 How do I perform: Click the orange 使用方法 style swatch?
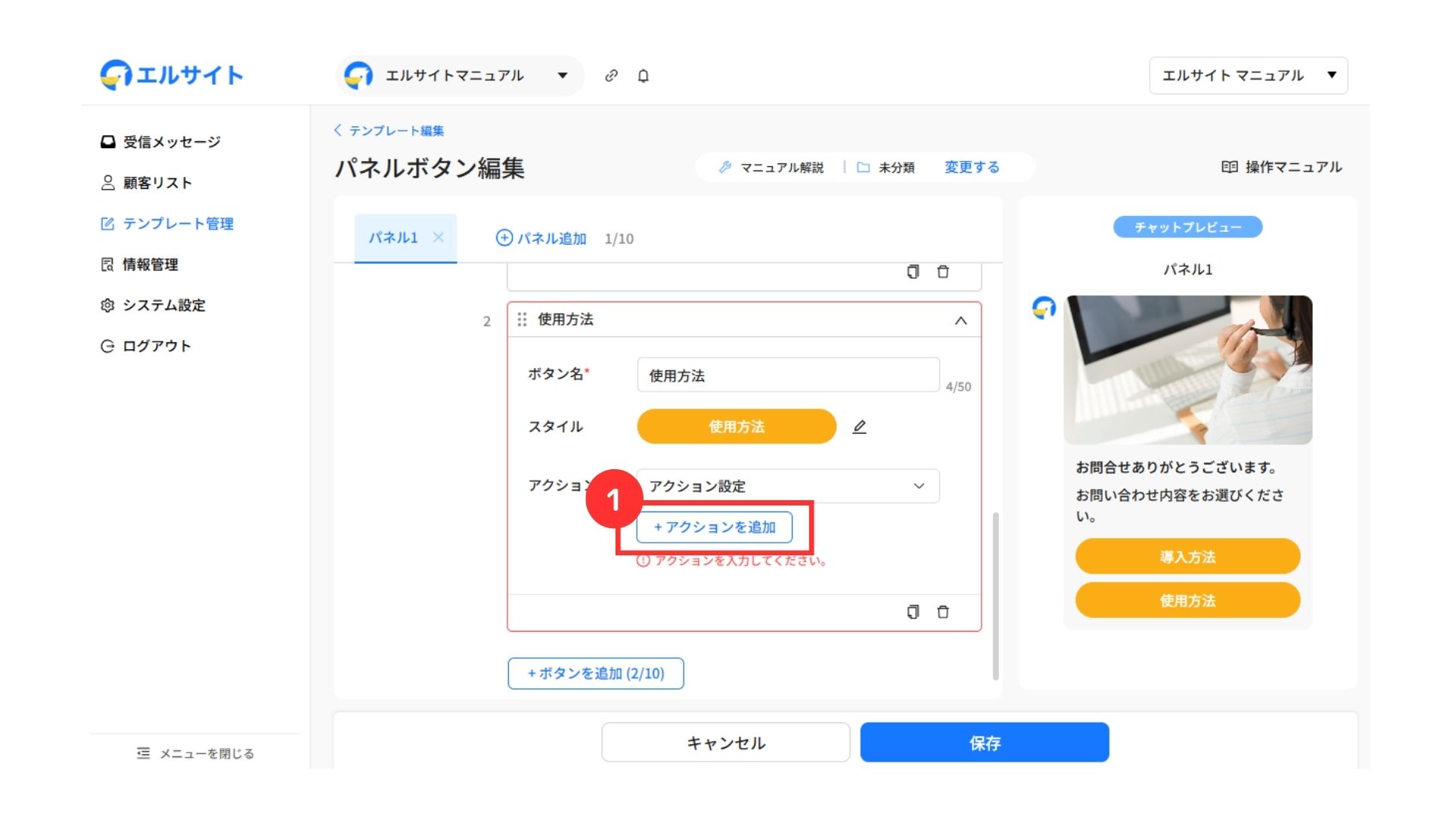[x=736, y=427]
